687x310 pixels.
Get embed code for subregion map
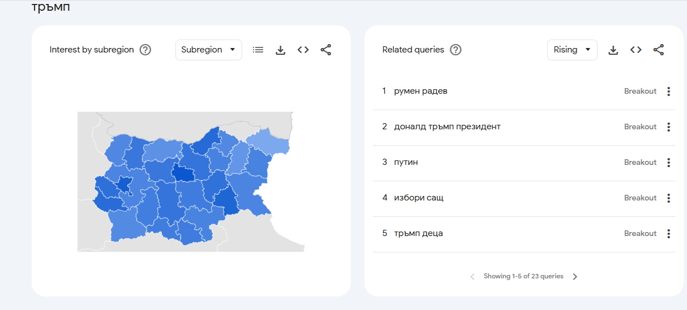303,50
